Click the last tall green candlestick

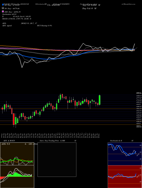pyautogui.click(x=100, y=100)
